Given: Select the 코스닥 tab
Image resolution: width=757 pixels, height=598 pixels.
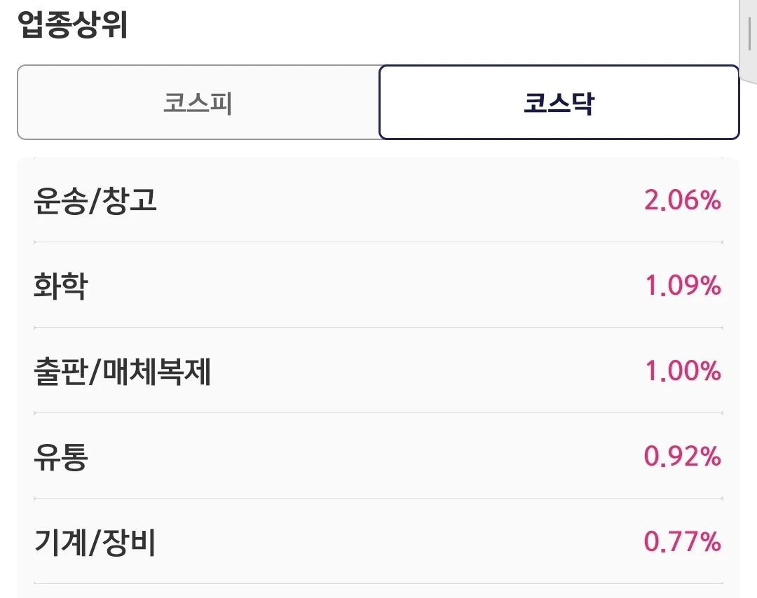Looking at the screenshot, I should (559, 102).
